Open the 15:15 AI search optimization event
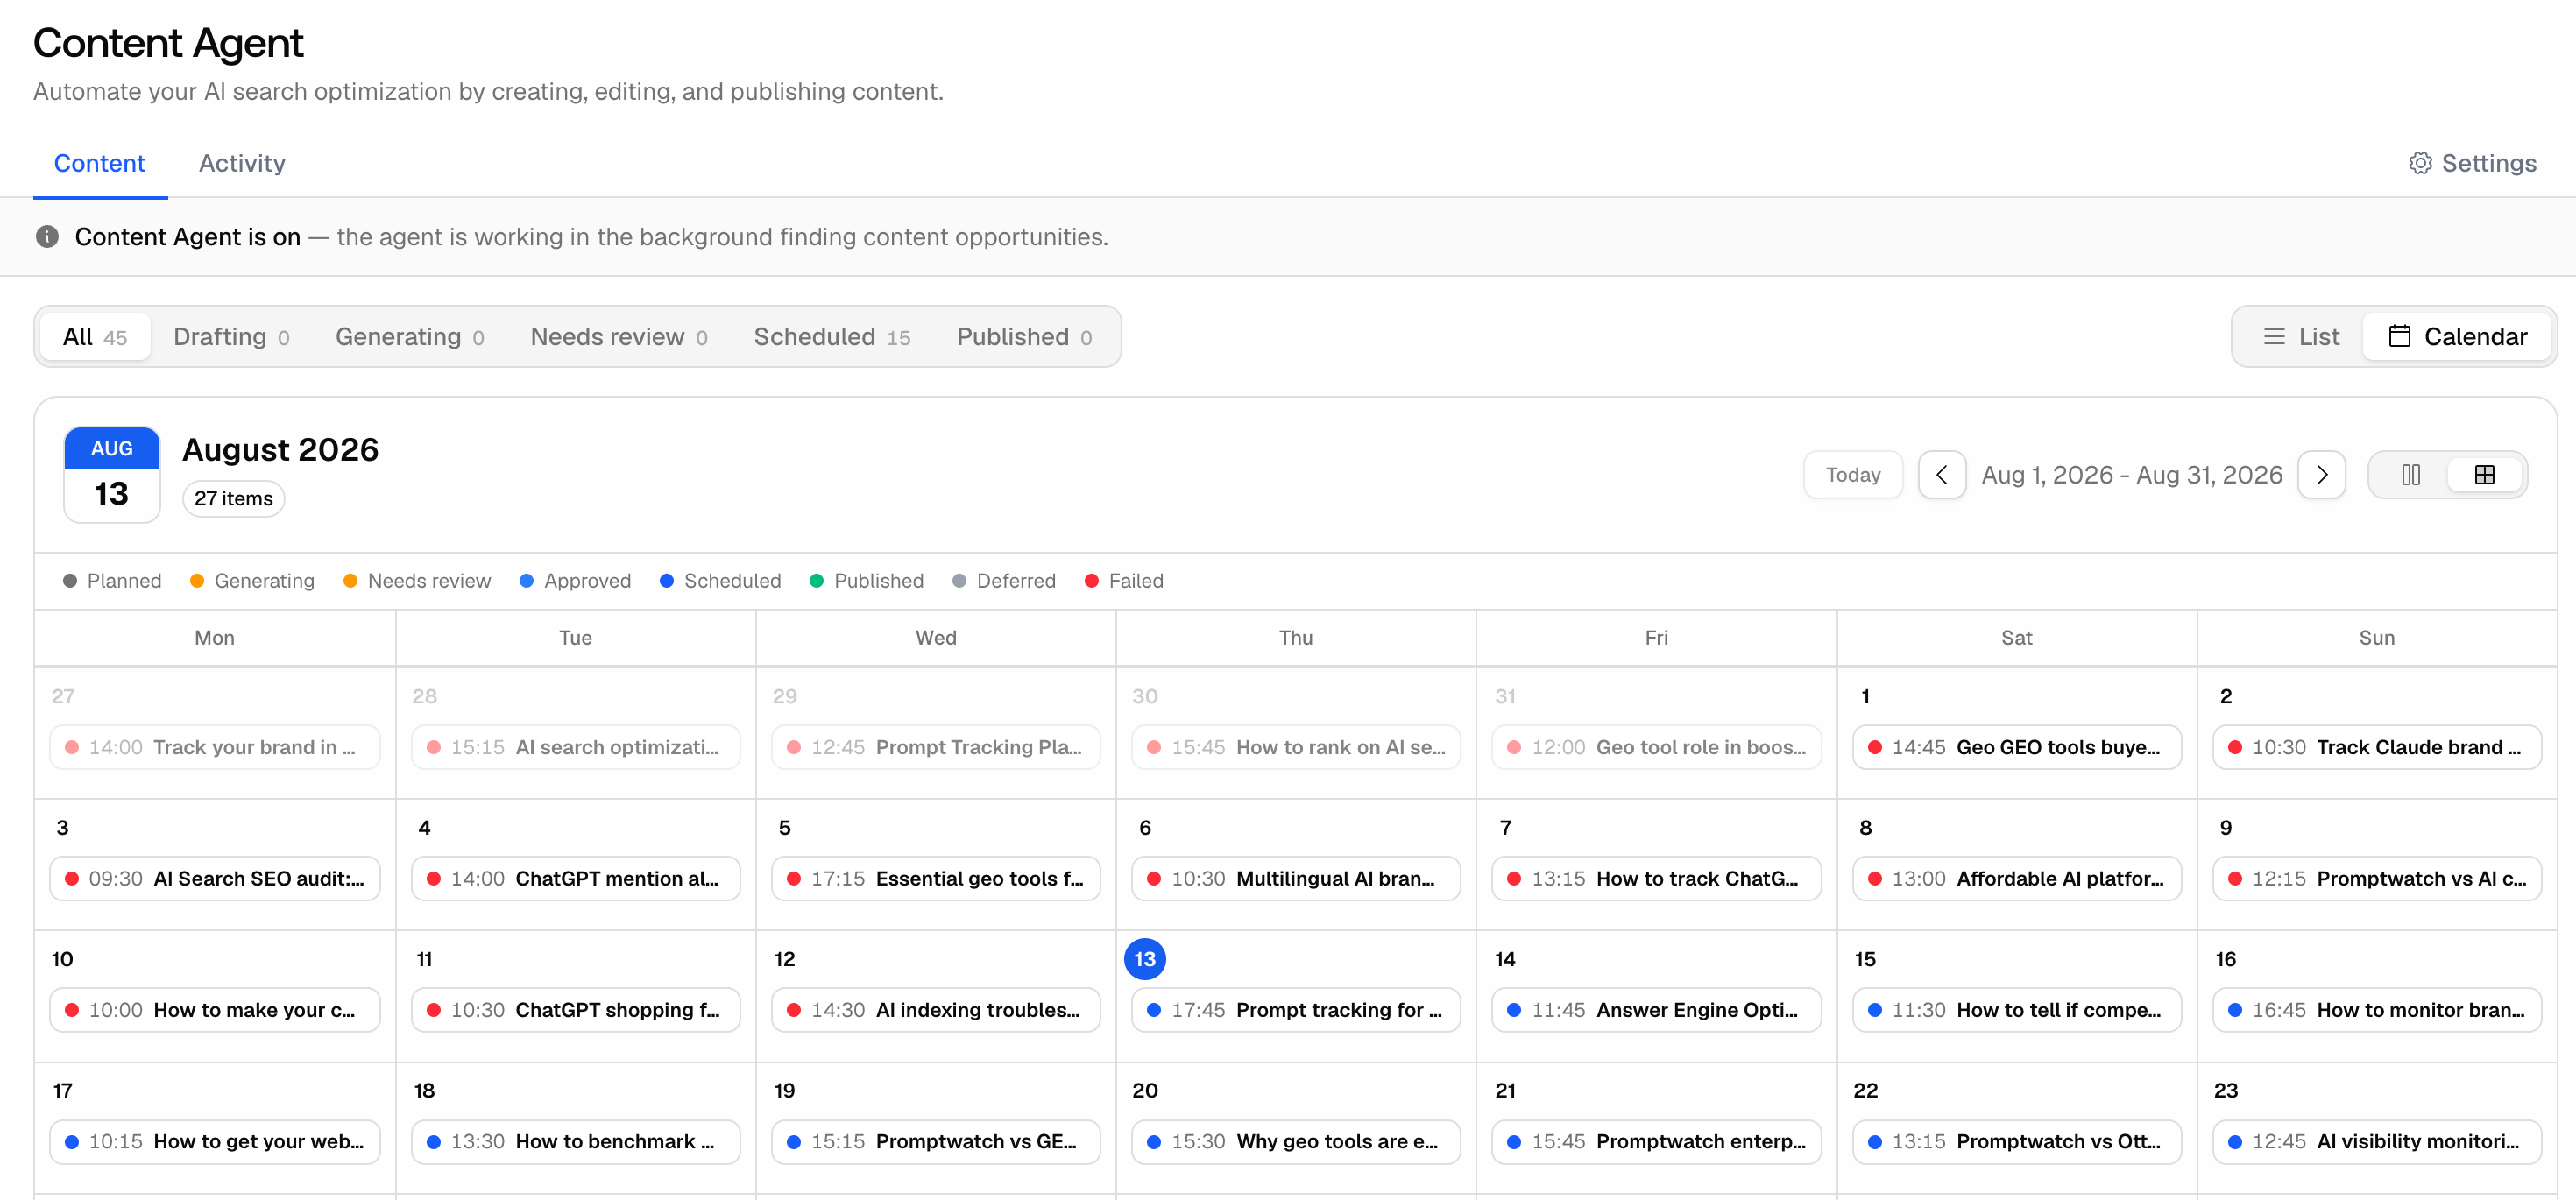 (x=576, y=747)
